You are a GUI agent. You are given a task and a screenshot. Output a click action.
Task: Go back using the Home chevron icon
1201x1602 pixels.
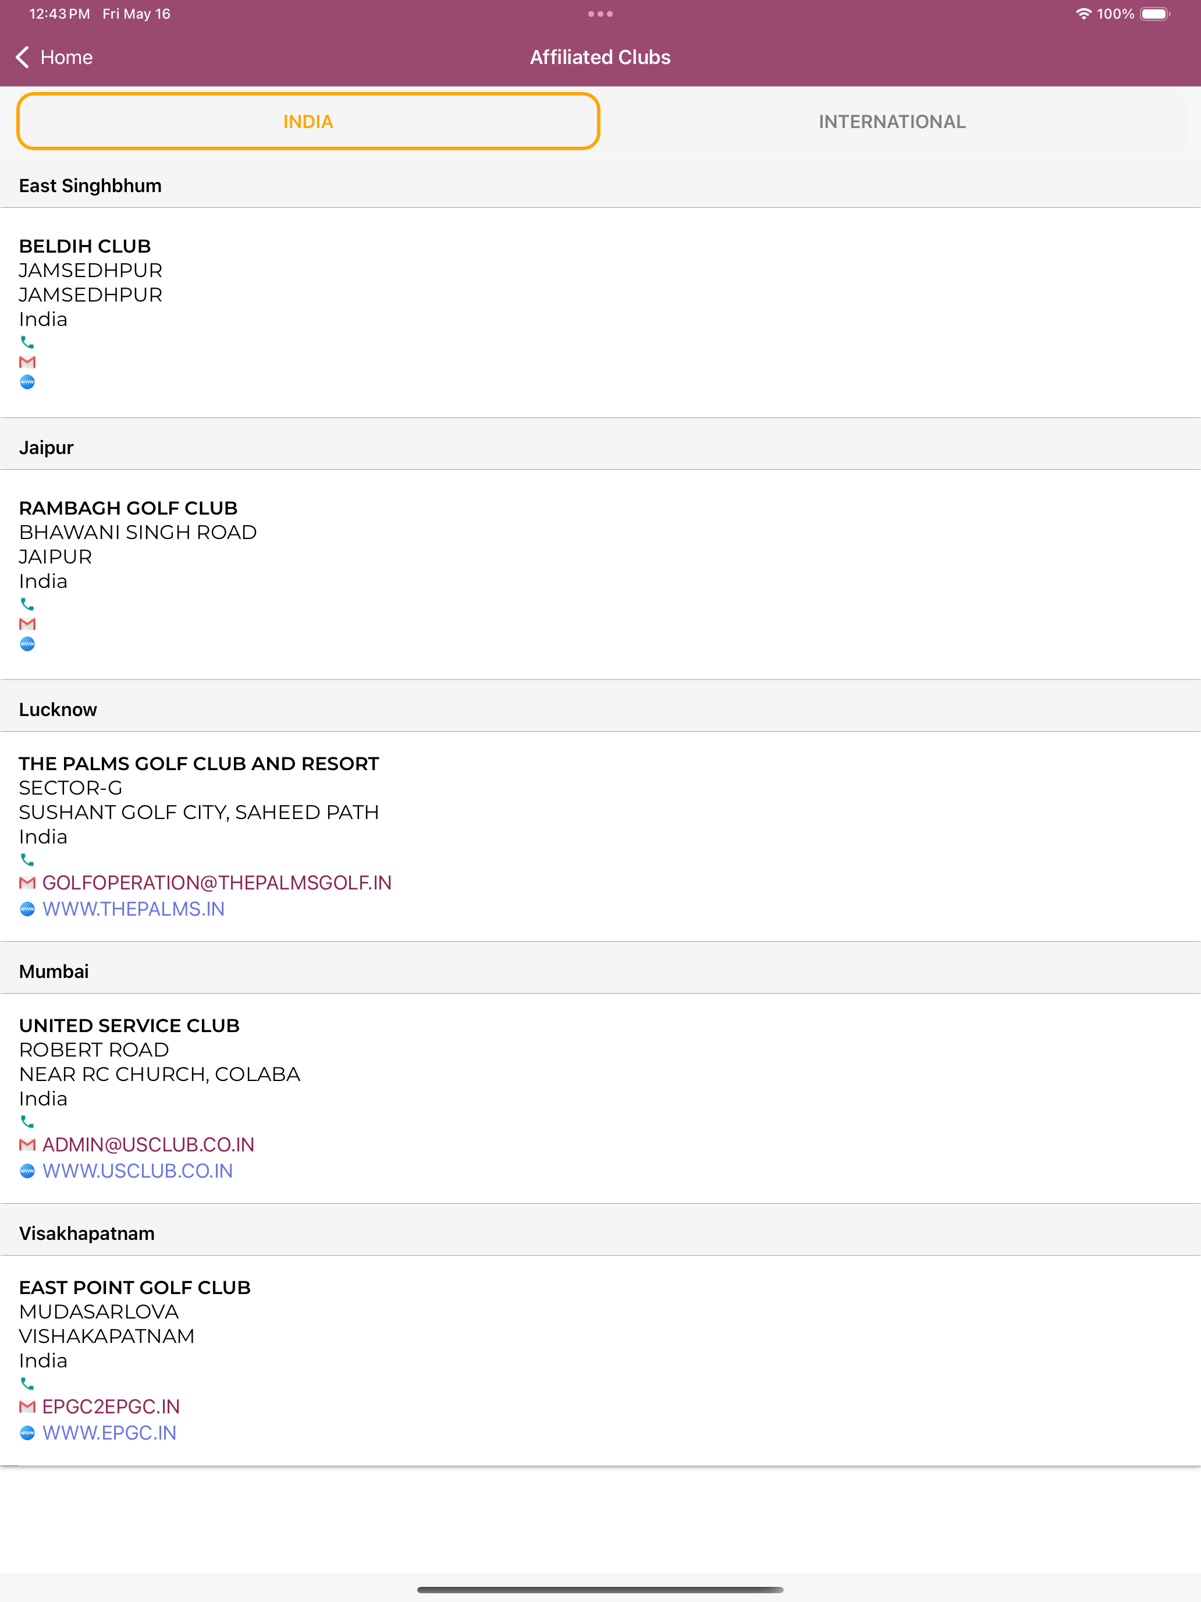click(23, 57)
